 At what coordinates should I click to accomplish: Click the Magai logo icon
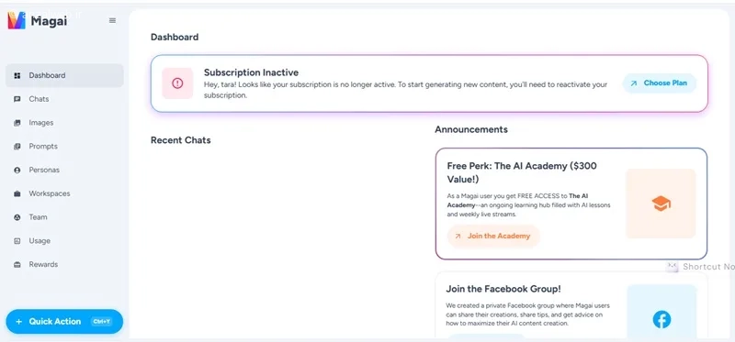(x=17, y=20)
